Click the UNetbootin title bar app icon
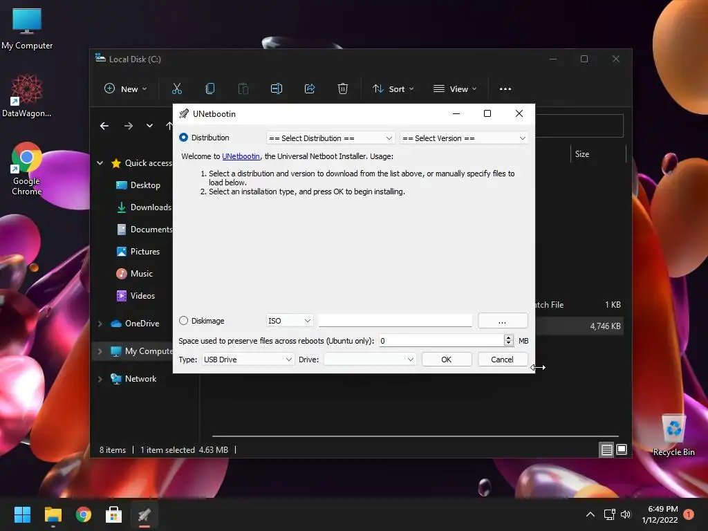The width and height of the screenshot is (708, 531). [x=183, y=114]
